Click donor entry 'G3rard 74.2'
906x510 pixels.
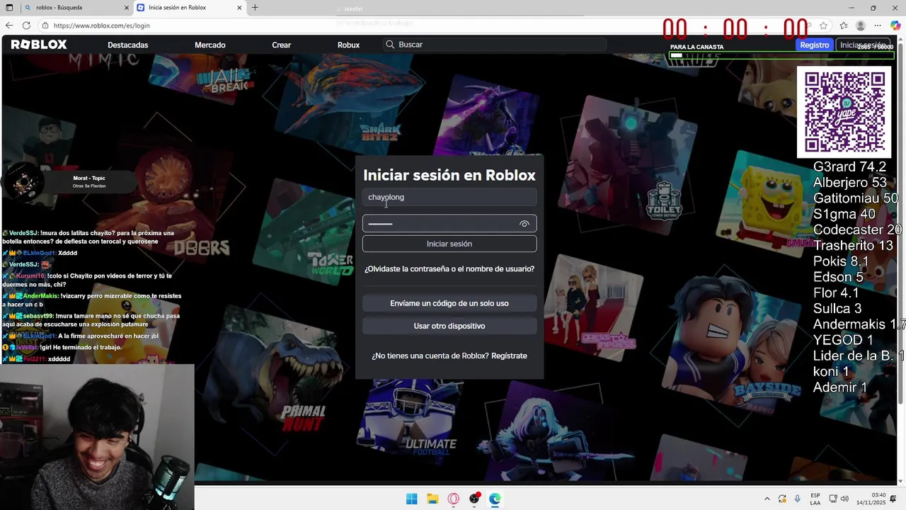849,167
